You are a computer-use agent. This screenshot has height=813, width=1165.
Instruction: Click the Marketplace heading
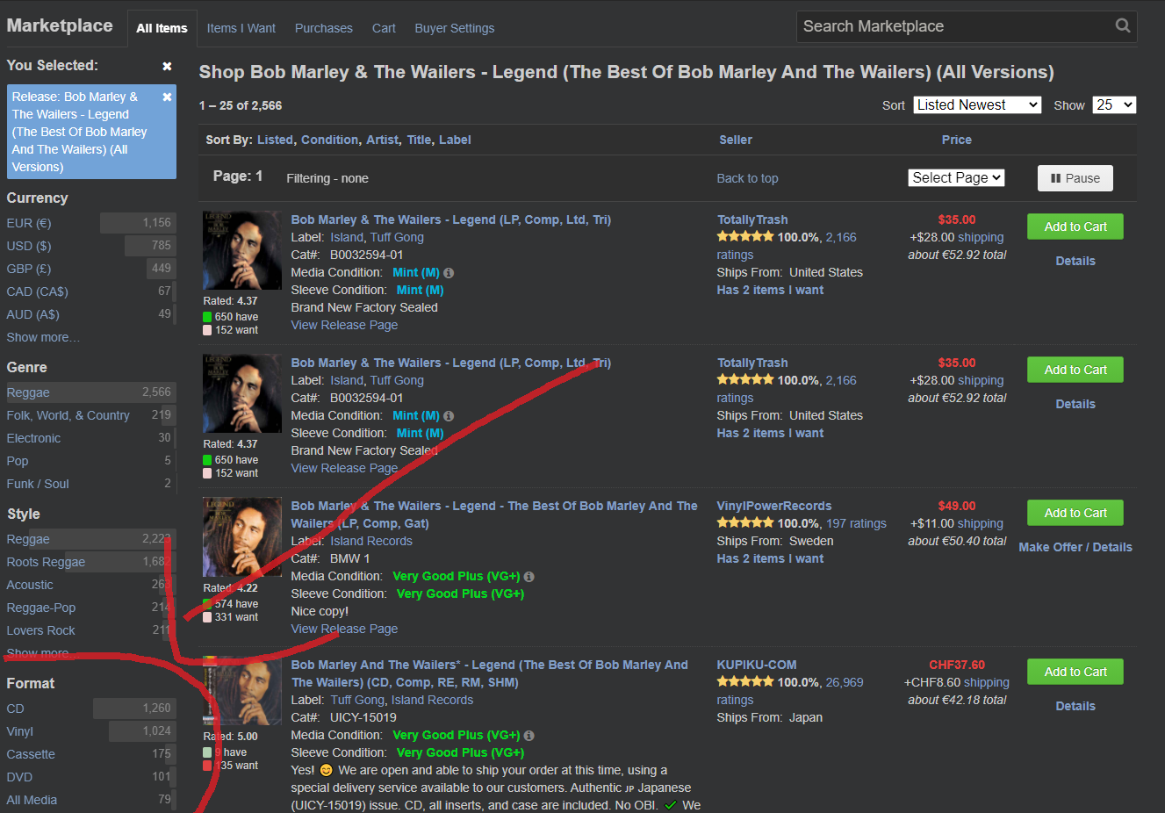point(60,25)
